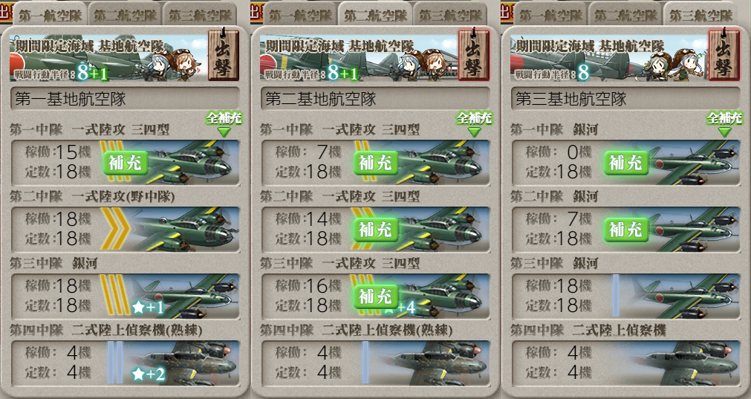Toggle 出撃 wooden tag on third air base

click(x=724, y=54)
